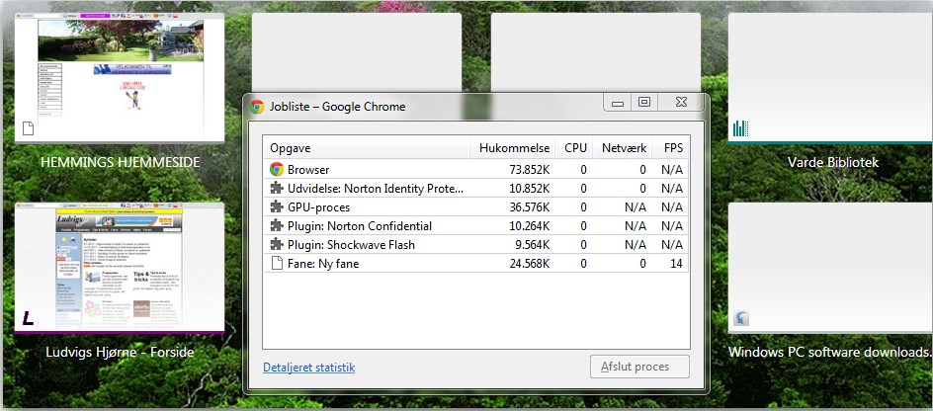
Task: Click the Varde Bibliotek caption text
Action: (833, 162)
